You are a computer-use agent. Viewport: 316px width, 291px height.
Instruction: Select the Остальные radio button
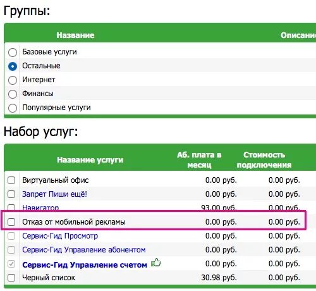click(x=13, y=66)
